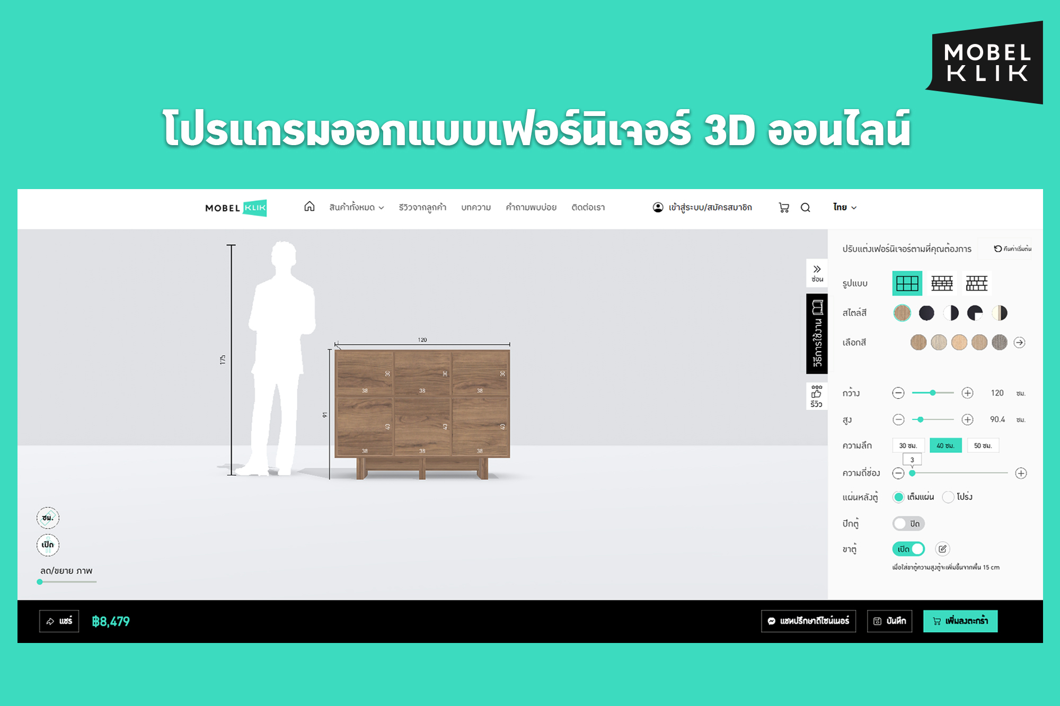Click the width slider handle
Viewport: 1060px width, 706px height.
tap(932, 392)
